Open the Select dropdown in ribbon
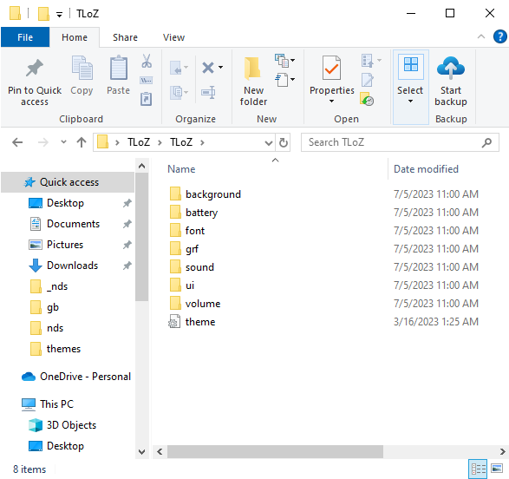 click(411, 87)
